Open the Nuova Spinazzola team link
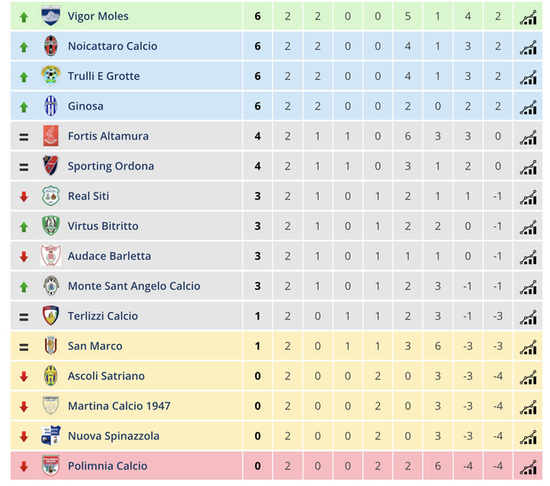Image resolution: width=550 pixels, height=486 pixels. (x=113, y=436)
